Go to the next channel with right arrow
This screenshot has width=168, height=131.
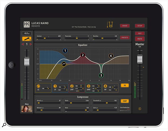pyautogui.click(x=31, y=44)
